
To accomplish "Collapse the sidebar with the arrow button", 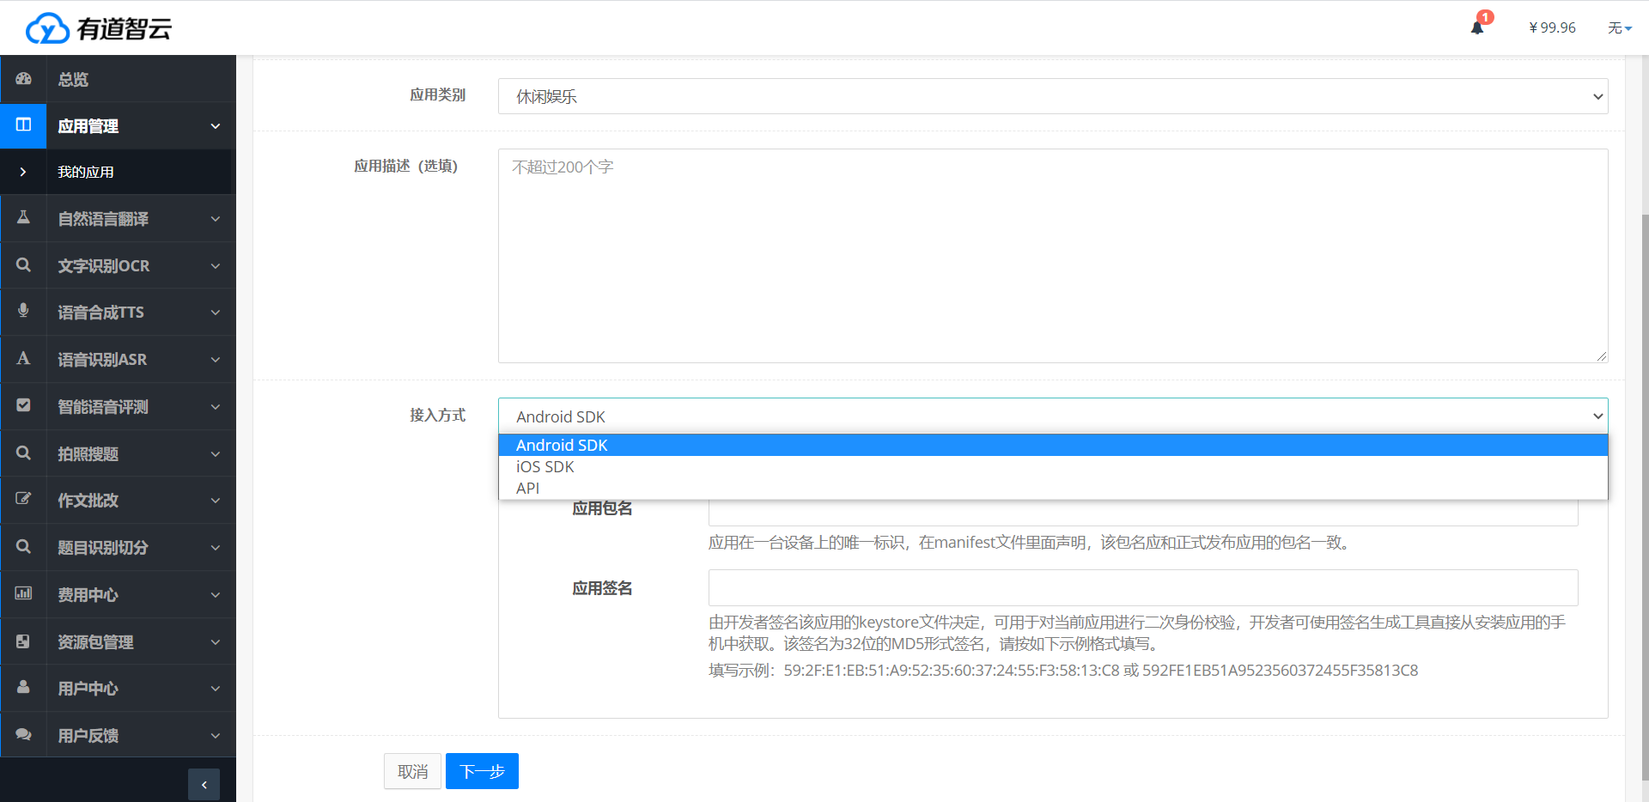I will click(x=204, y=785).
